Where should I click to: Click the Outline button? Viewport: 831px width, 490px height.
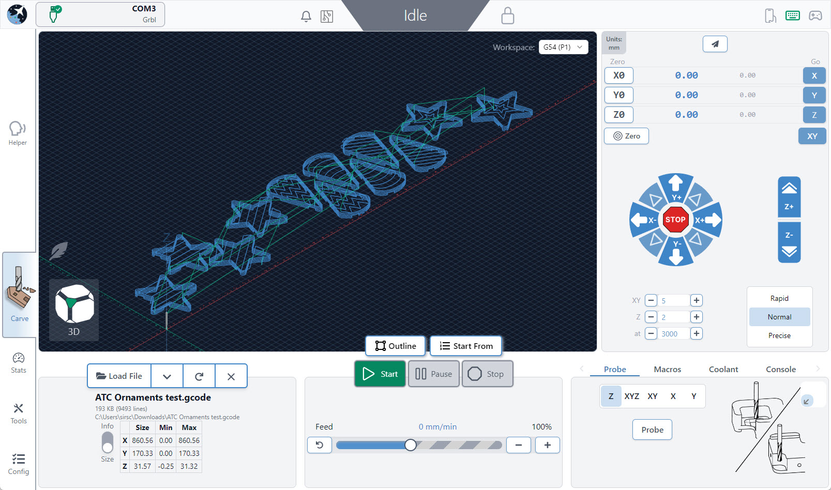396,346
